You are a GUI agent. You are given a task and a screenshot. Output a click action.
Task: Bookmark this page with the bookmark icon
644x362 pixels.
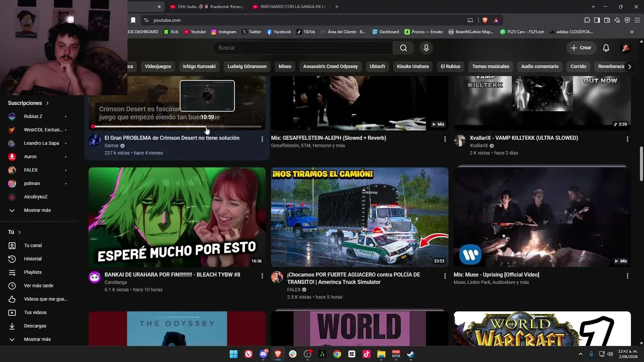[x=133, y=20]
